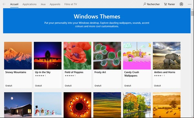Click the scrollbar up arrow
The image size is (194, 118).
point(192,9)
